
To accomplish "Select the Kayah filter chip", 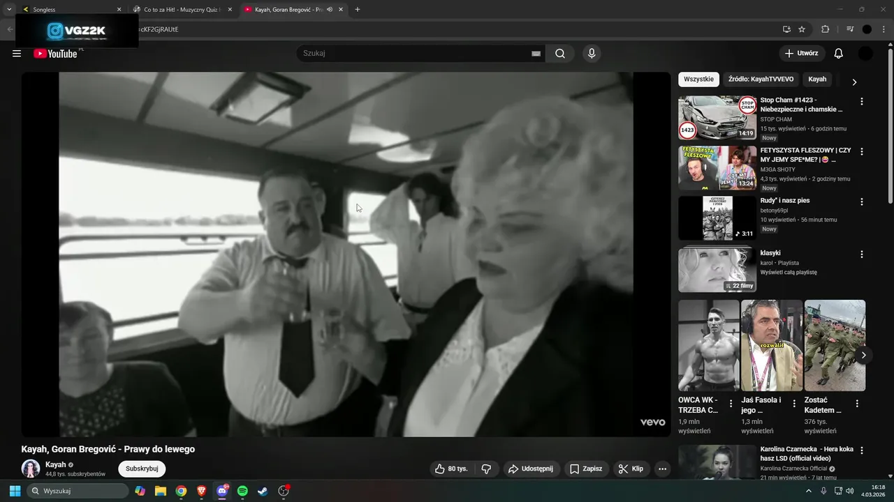I will 817,79.
